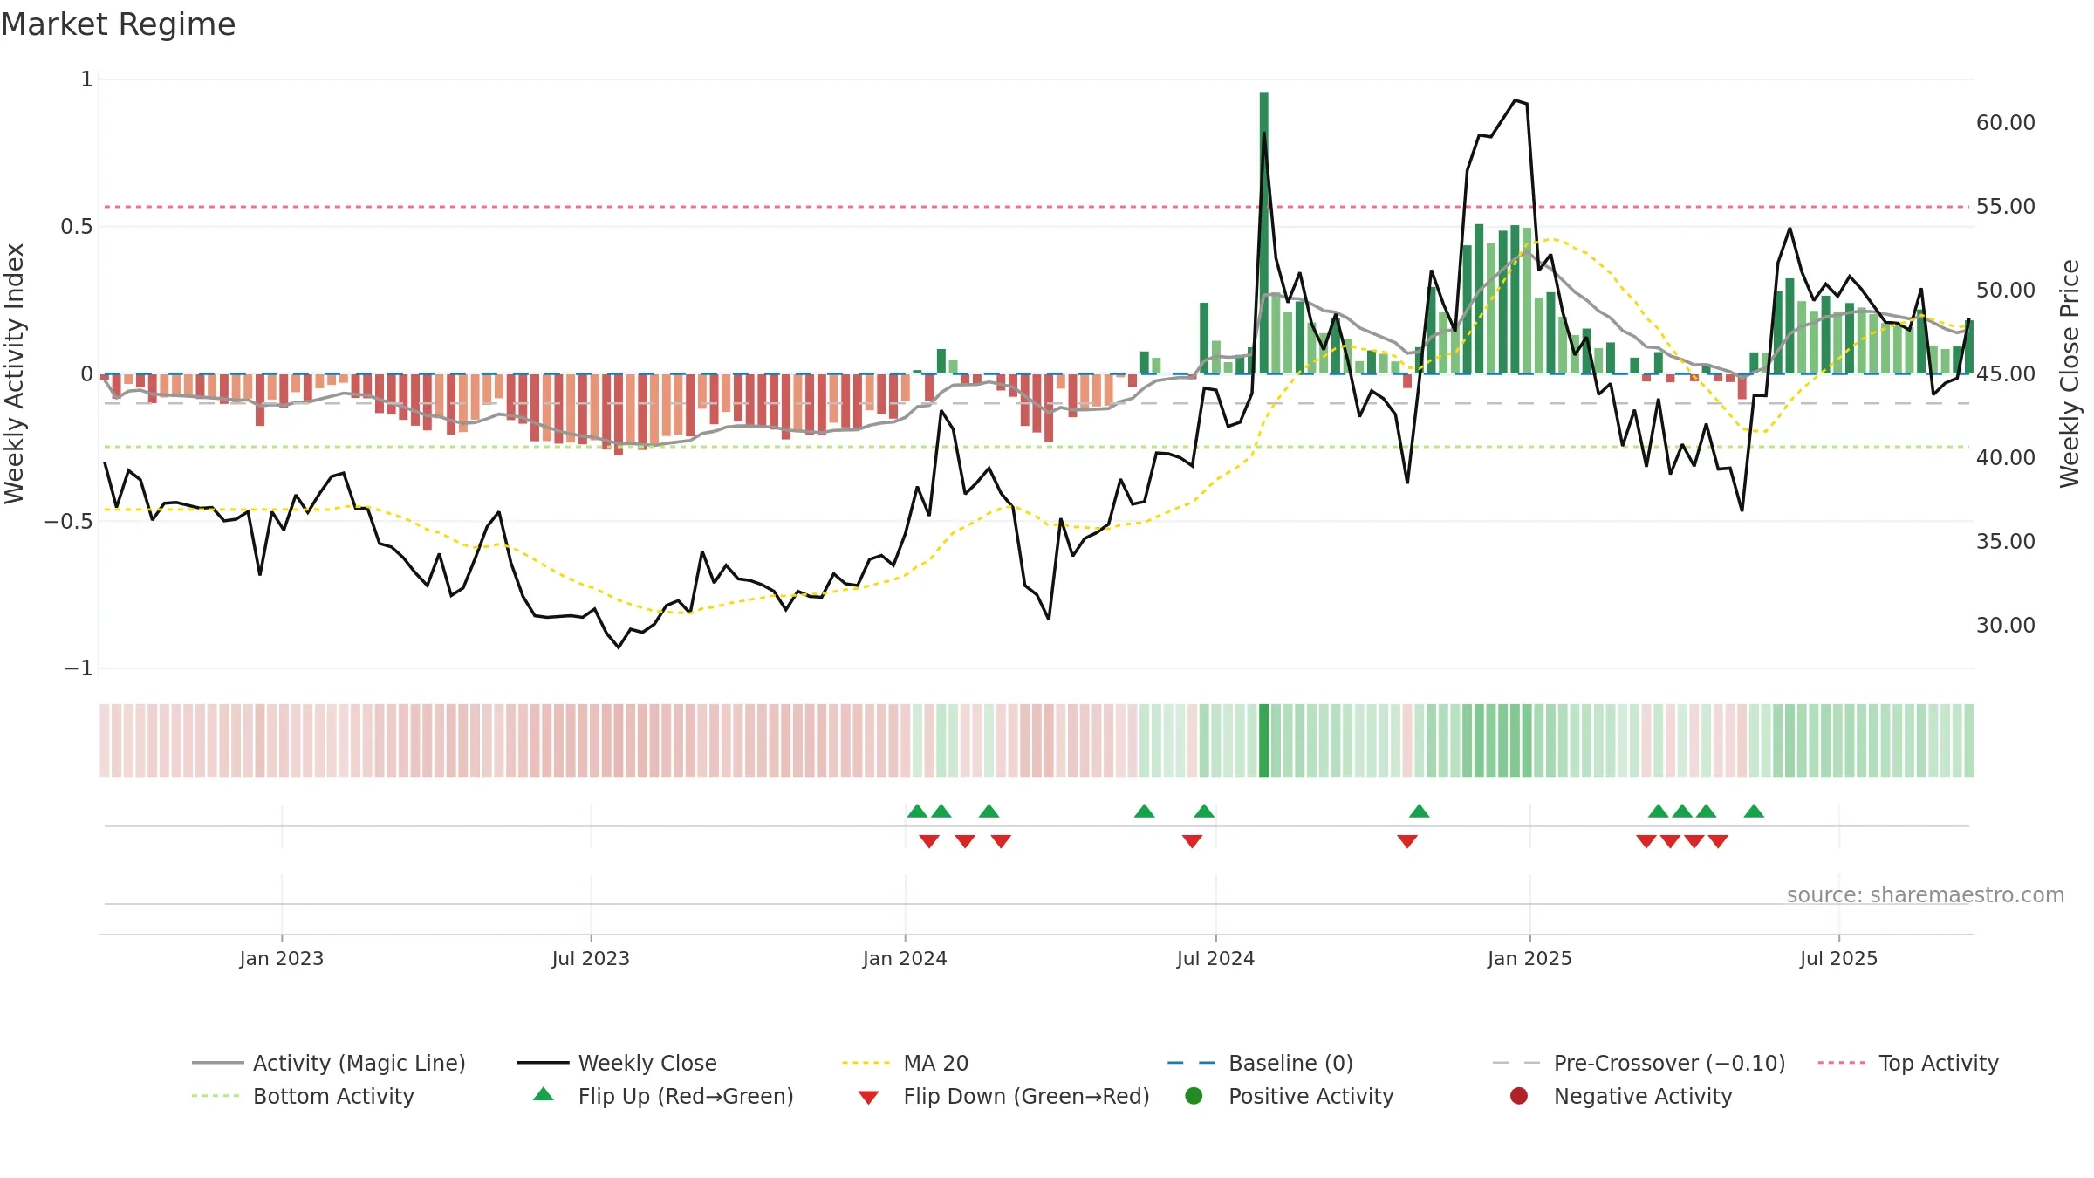The width and height of the screenshot is (2094, 1178).
Task: Click the Jan 2025 x-axis label
Action: pos(1529,958)
